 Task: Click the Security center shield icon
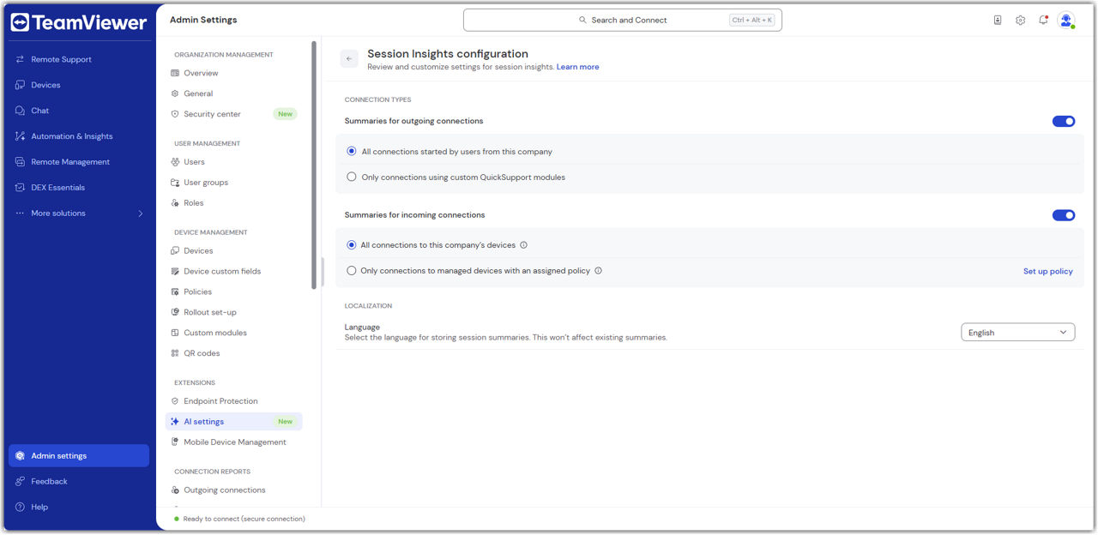[175, 114]
